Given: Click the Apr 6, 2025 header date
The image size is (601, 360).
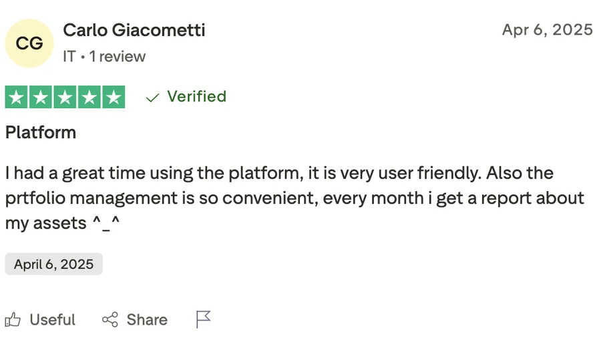Looking at the screenshot, I should [547, 30].
